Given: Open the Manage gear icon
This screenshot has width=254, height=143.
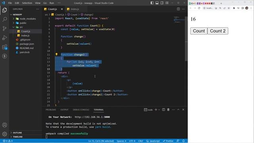Looking at the screenshot, I should pyautogui.click(x=4, y=134).
